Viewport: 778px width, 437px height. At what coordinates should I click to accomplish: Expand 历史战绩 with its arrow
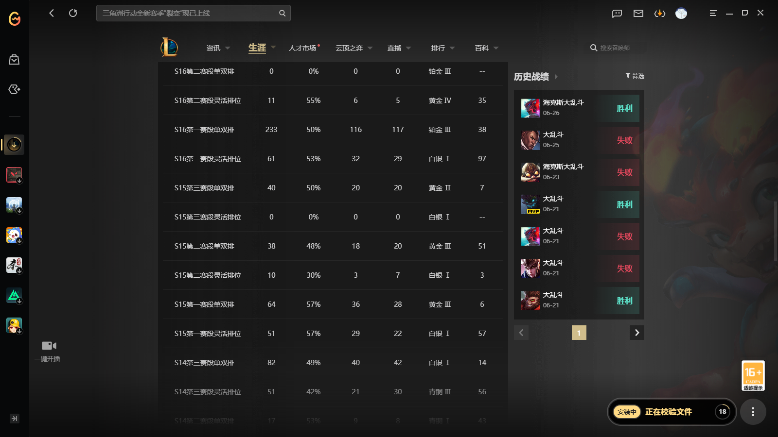click(556, 77)
